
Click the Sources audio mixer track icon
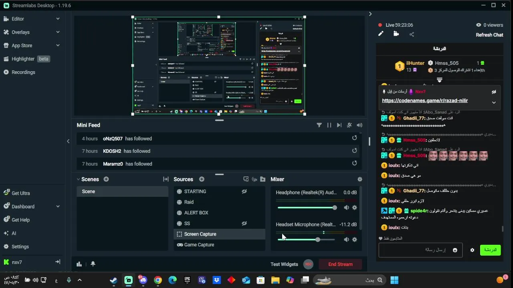pos(254,179)
